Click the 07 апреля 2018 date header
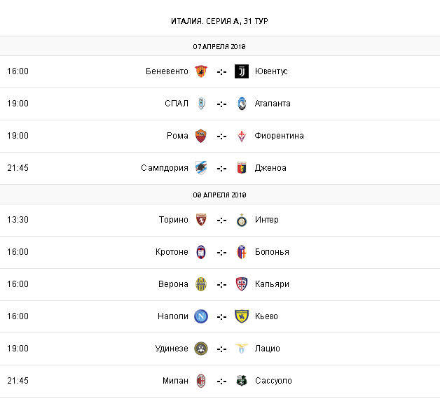Image resolution: width=440 pixels, height=399 pixels. (220, 46)
